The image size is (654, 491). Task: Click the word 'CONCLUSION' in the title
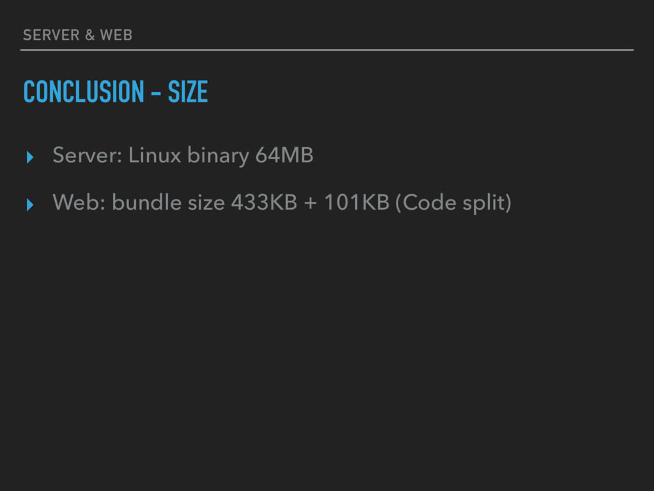click(84, 91)
